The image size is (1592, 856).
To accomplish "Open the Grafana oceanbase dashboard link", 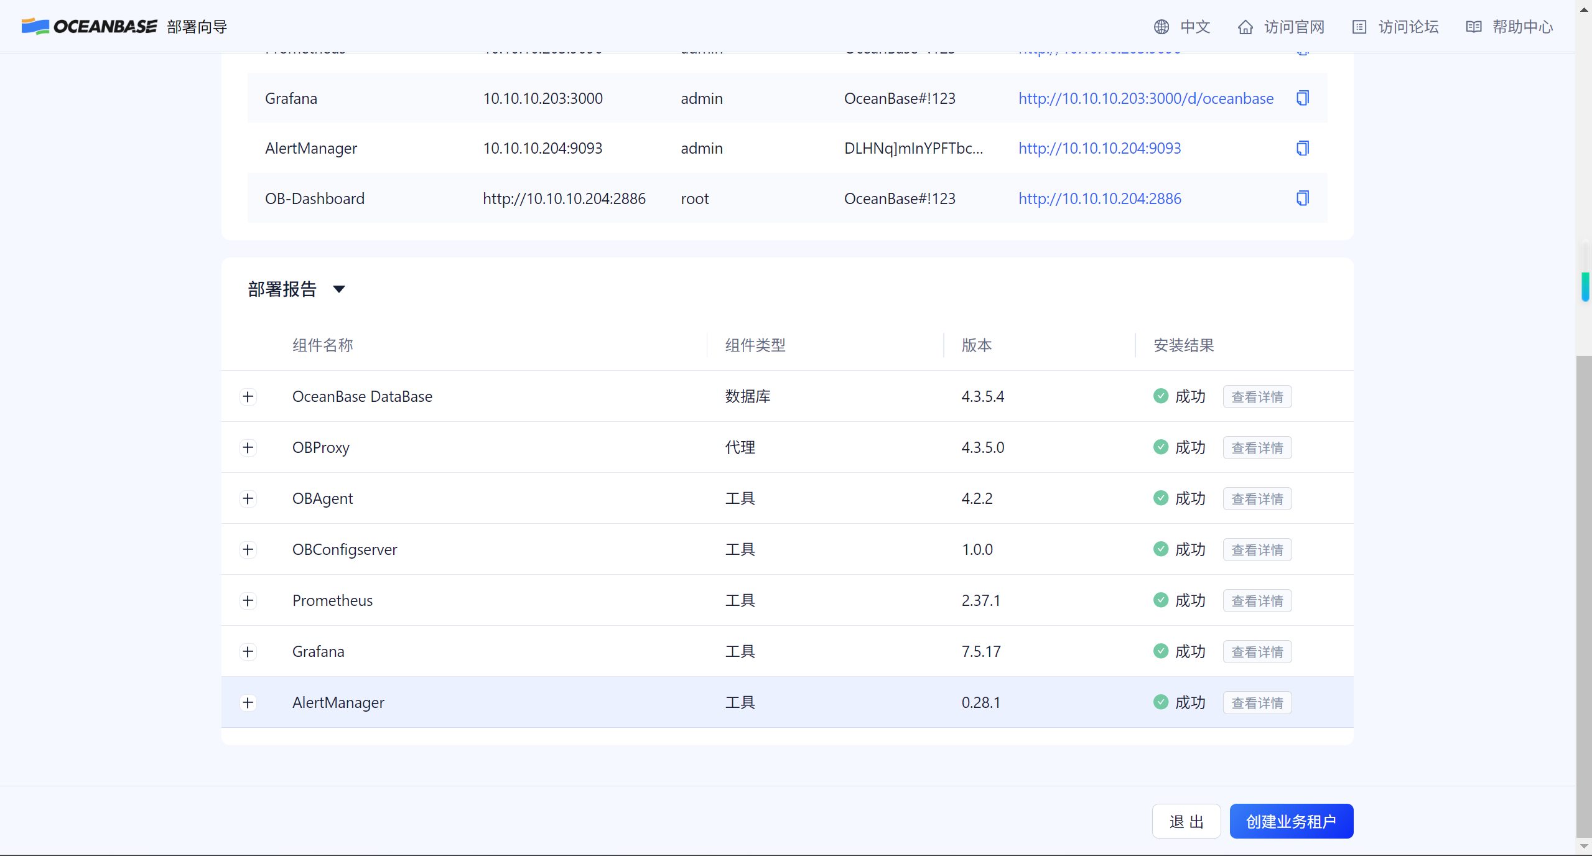I will point(1145,98).
